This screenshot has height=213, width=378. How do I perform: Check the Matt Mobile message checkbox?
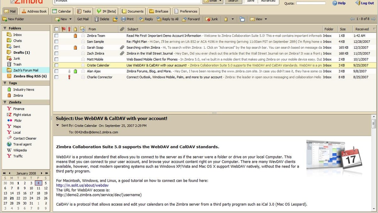coord(56,59)
